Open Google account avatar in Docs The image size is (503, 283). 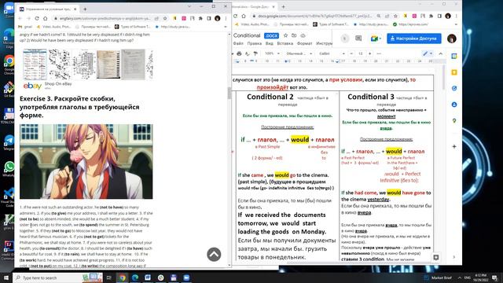pyautogui.click(x=452, y=39)
